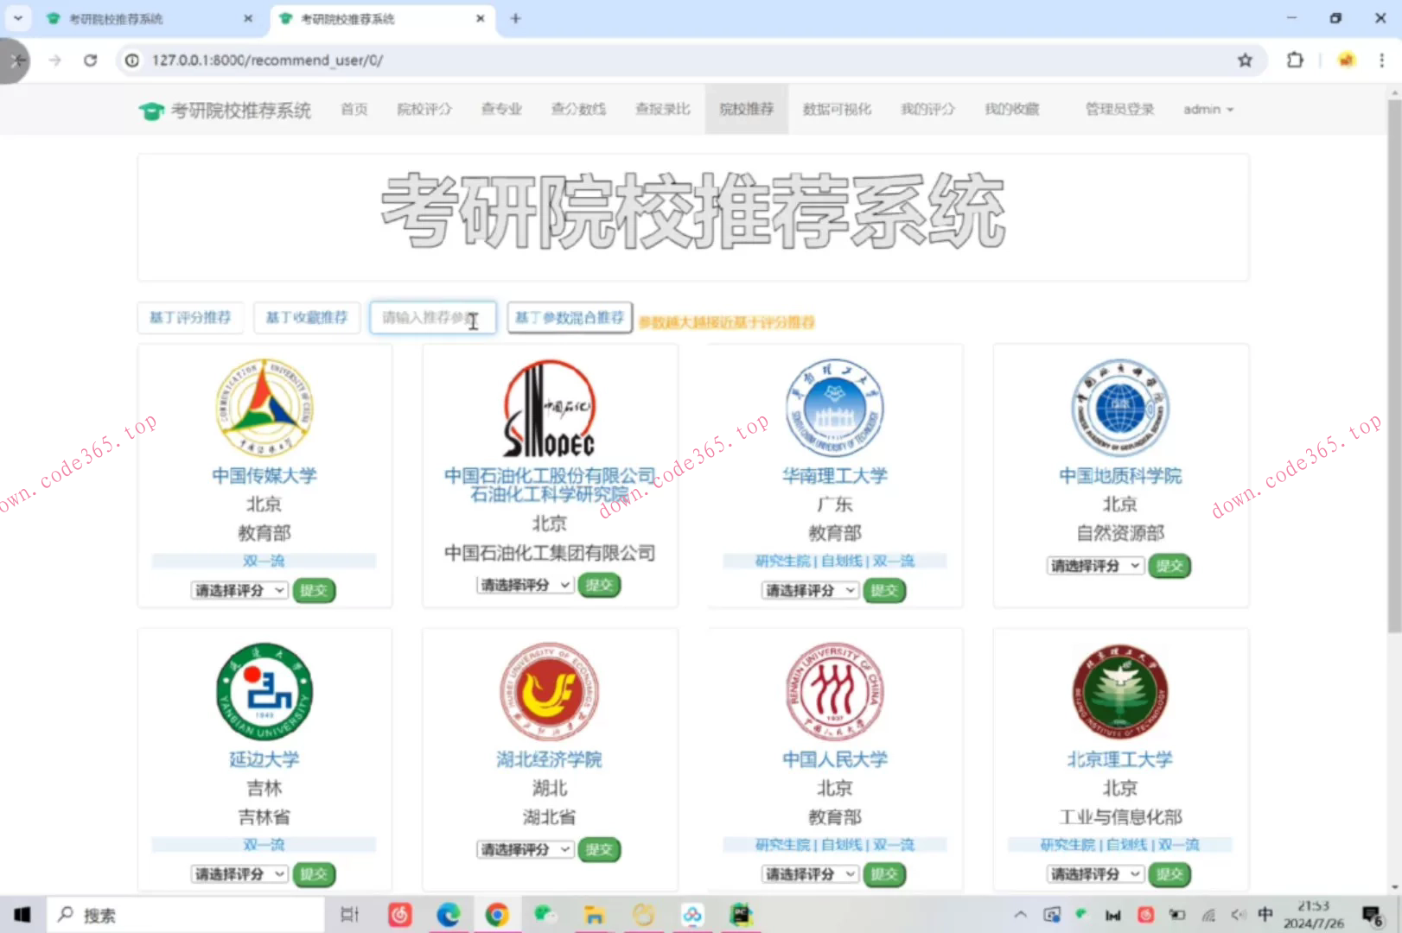Launch PyCharm from the taskbar
Screen dimensions: 1402x933
pos(741,914)
